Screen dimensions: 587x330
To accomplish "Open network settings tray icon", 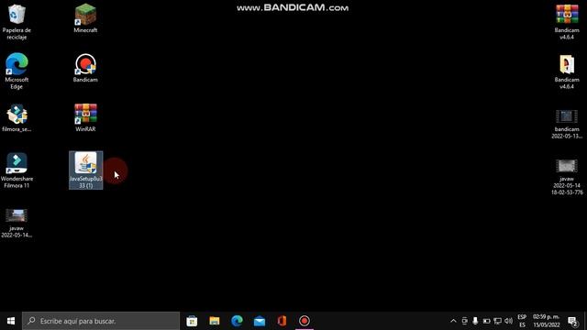I will tap(497, 321).
